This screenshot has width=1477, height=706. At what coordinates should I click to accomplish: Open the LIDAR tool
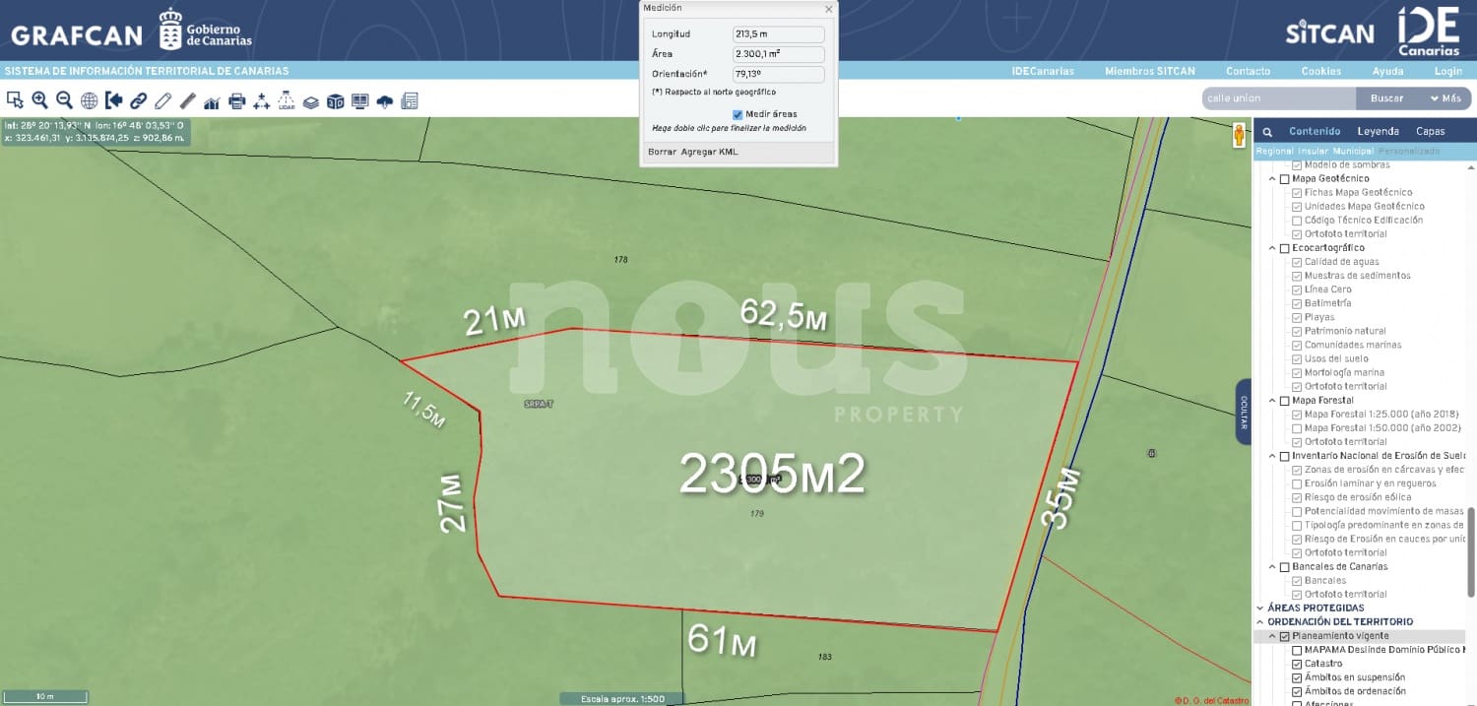click(x=286, y=99)
